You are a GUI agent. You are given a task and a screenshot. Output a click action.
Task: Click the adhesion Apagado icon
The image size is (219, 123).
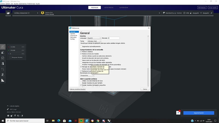click(201, 13)
